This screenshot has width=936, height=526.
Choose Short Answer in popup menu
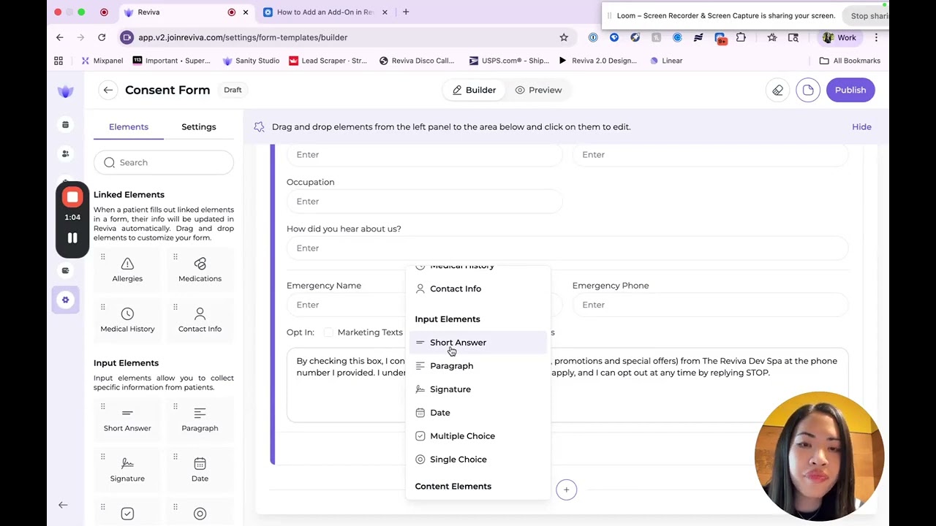click(478, 343)
